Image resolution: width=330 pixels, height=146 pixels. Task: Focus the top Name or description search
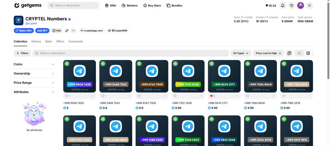[73, 5]
